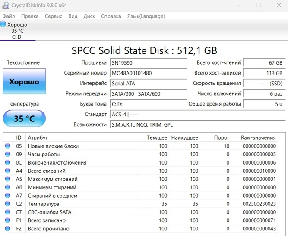Click the Возможности field with S.M.A.R.T., NCQ
Image resolution: width=288 pixels, height=236 pixels.
point(198,124)
